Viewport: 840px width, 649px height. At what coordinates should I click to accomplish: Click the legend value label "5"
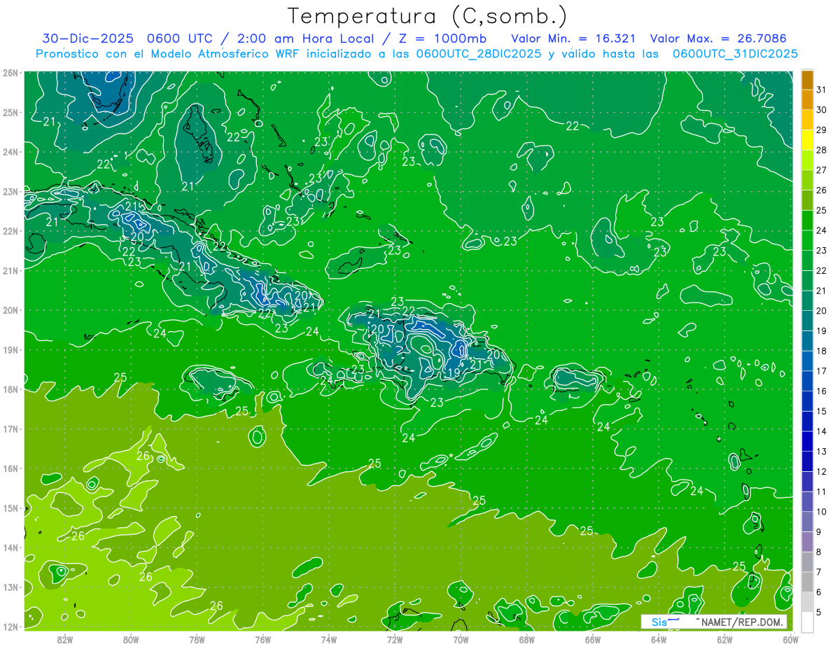[819, 612]
